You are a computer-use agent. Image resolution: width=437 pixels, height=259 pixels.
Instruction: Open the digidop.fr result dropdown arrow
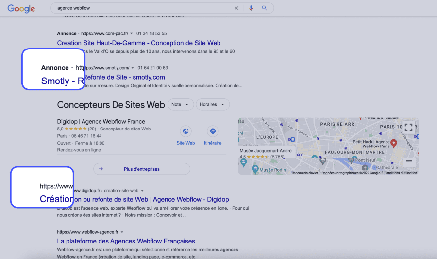(142, 191)
